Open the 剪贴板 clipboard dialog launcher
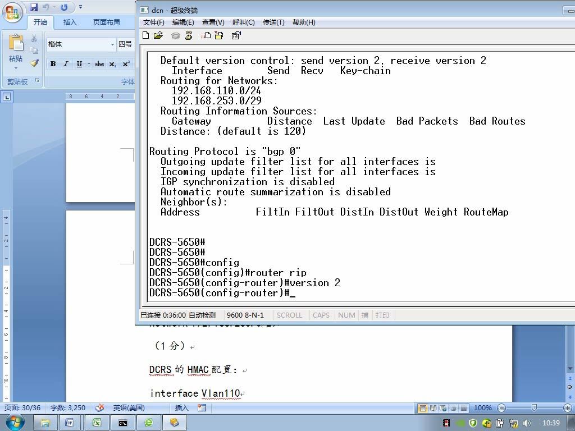 click(x=38, y=80)
